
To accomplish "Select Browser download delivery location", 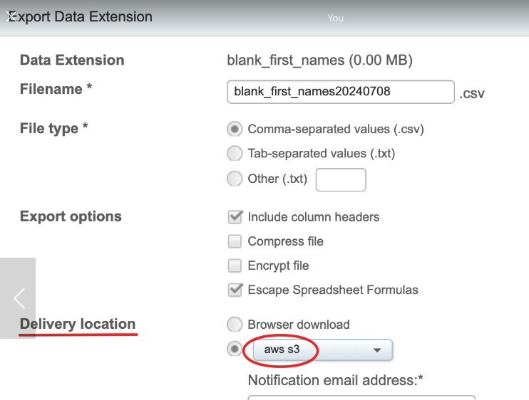I will tap(235, 325).
